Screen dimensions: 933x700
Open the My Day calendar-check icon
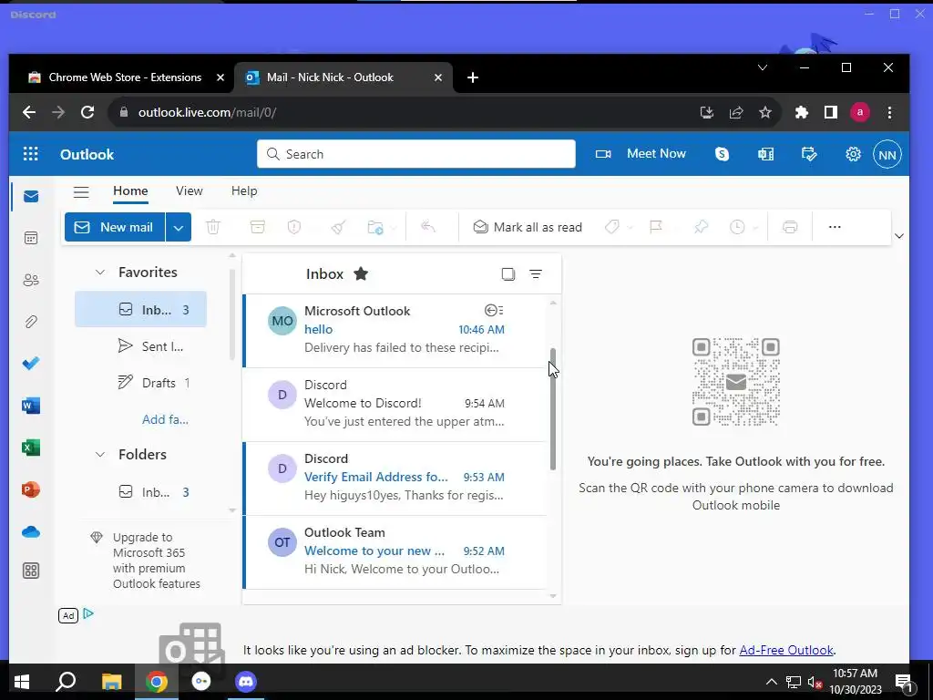click(809, 154)
